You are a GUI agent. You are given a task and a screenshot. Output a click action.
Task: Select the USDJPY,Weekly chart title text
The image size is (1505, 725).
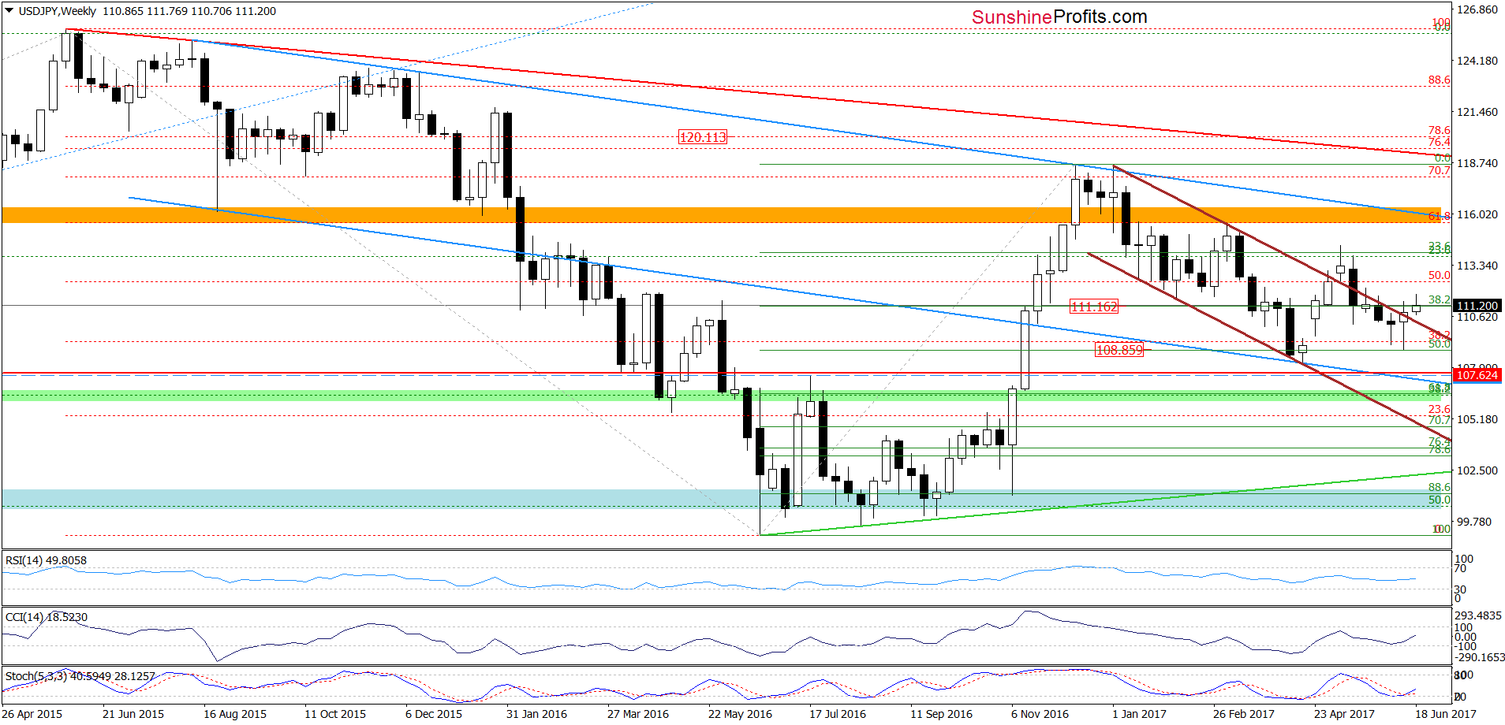(x=57, y=11)
